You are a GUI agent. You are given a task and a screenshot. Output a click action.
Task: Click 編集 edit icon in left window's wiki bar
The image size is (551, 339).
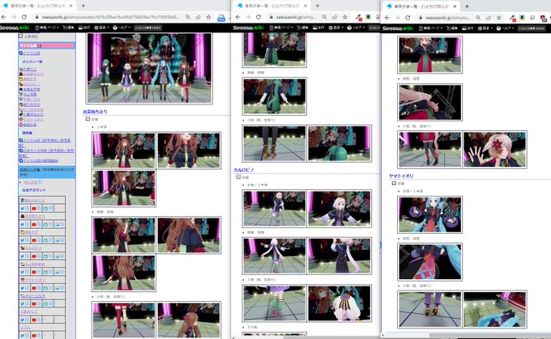[68, 28]
